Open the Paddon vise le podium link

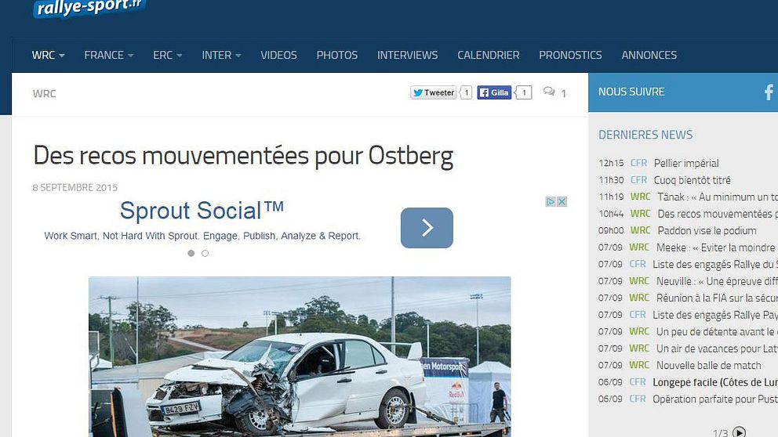(x=707, y=230)
